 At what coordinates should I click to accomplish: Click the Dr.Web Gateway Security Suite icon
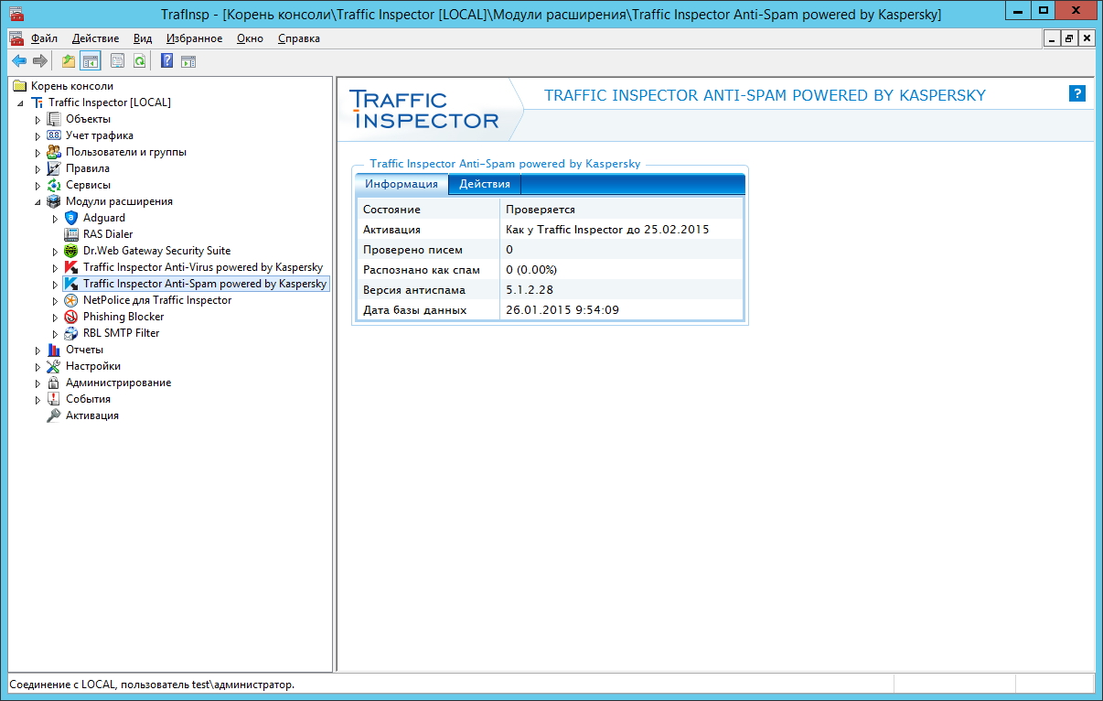(71, 251)
